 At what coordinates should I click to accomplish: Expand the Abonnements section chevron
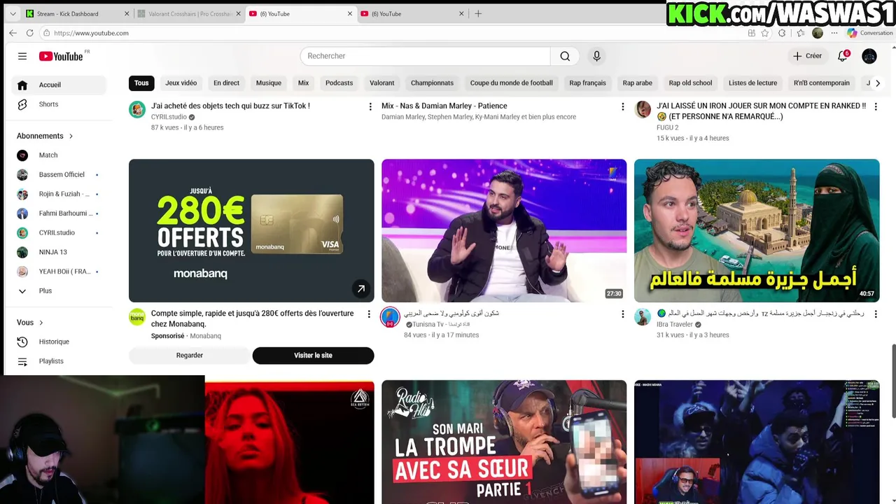(71, 136)
